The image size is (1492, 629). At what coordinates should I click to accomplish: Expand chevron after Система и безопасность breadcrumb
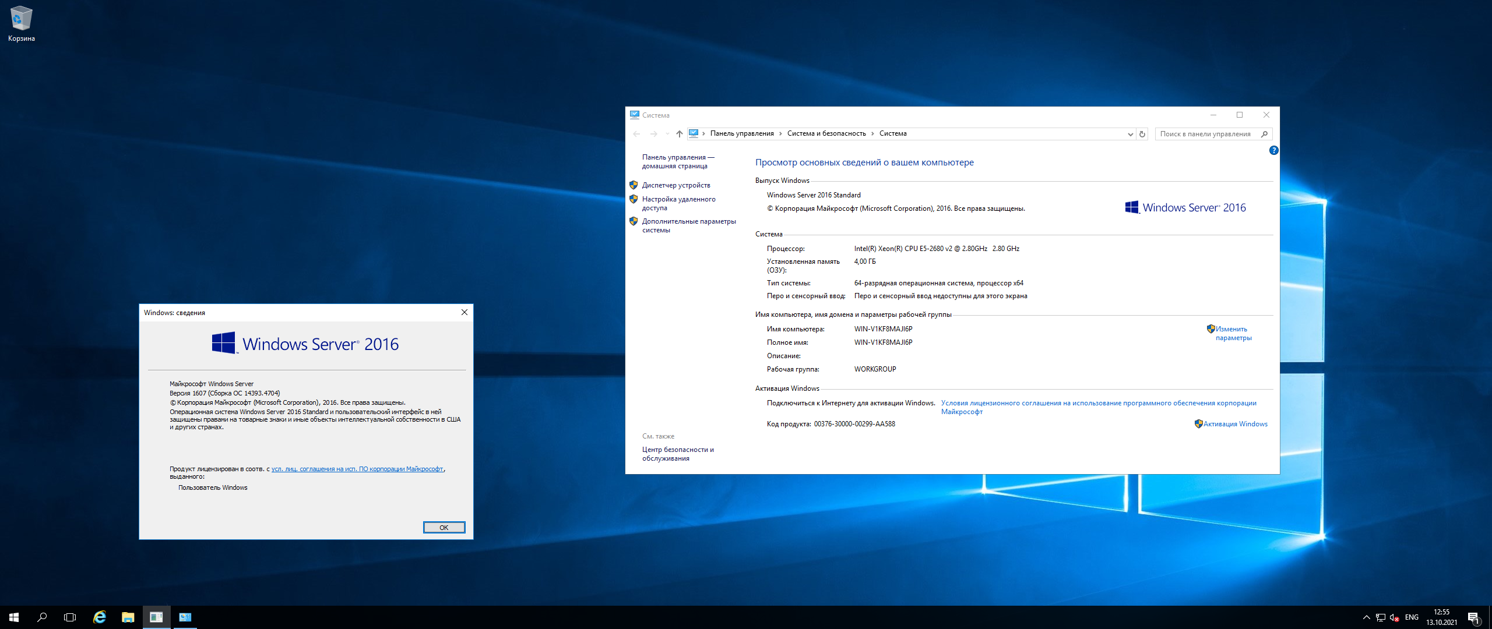(873, 134)
